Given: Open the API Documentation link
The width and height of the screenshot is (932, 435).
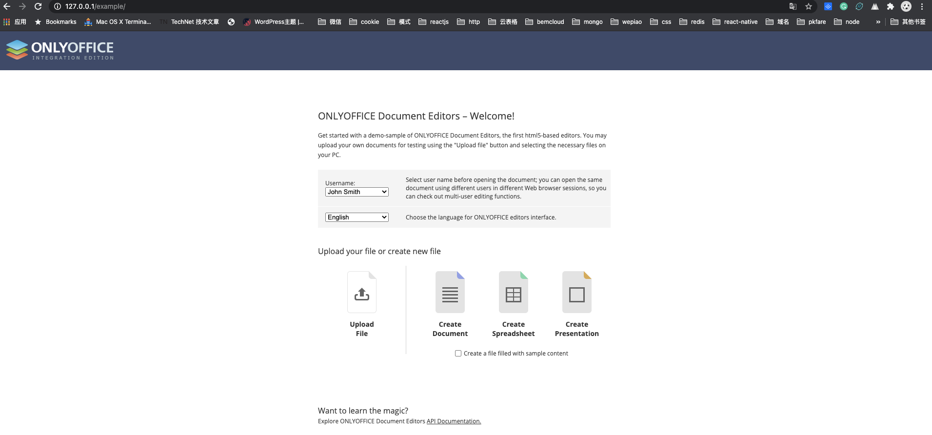Looking at the screenshot, I should click(454, 421).
